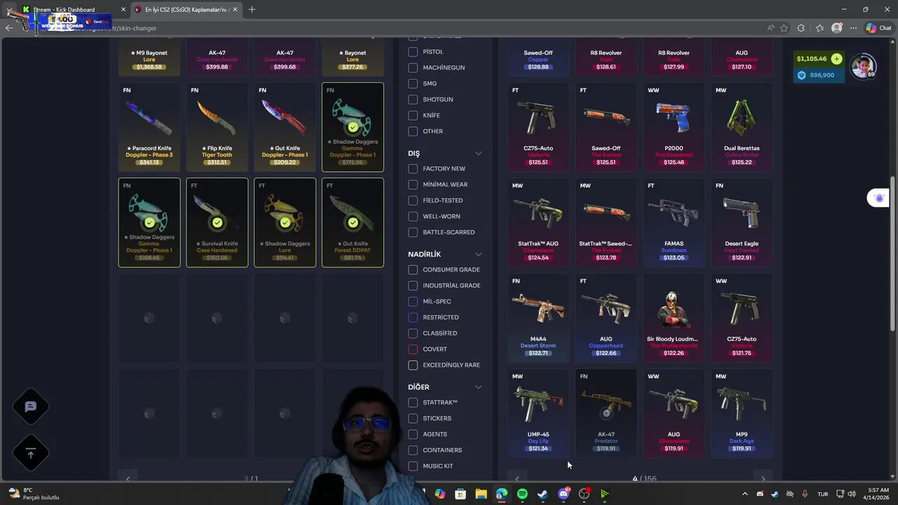
Task: Open browser Settings and more menu
Action: [853, 28]
